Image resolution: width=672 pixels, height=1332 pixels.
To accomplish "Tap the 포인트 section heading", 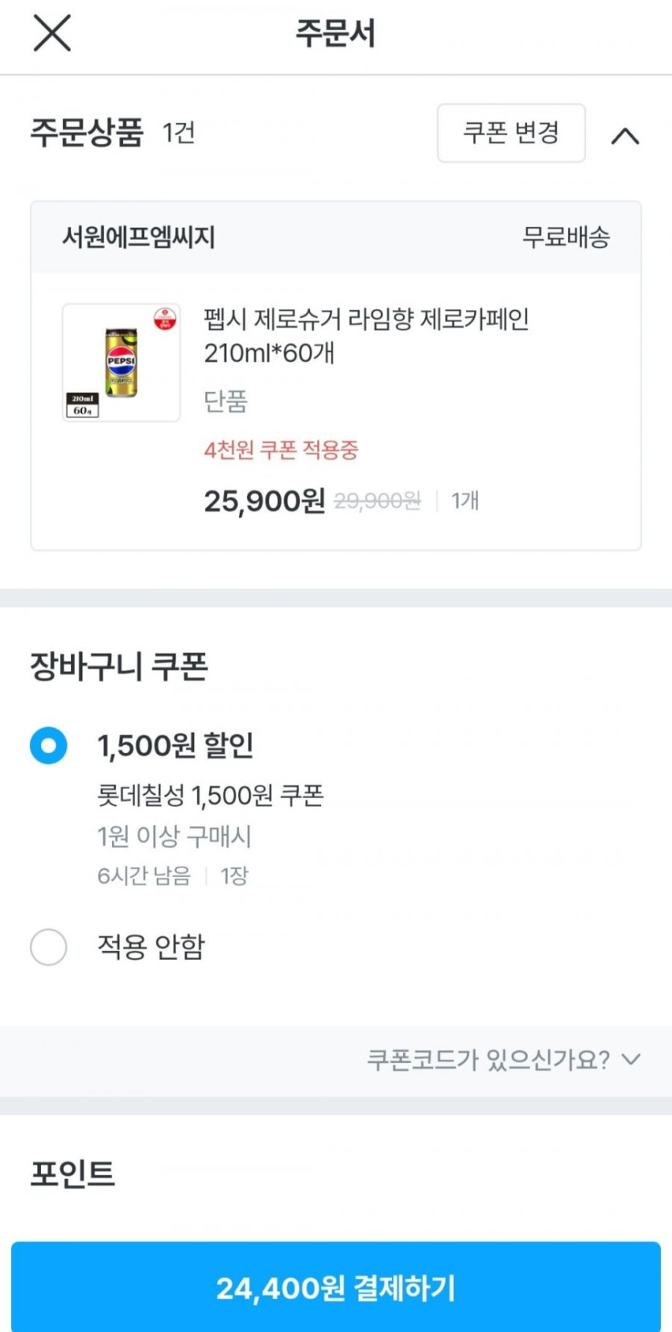I will point(72,1173).
